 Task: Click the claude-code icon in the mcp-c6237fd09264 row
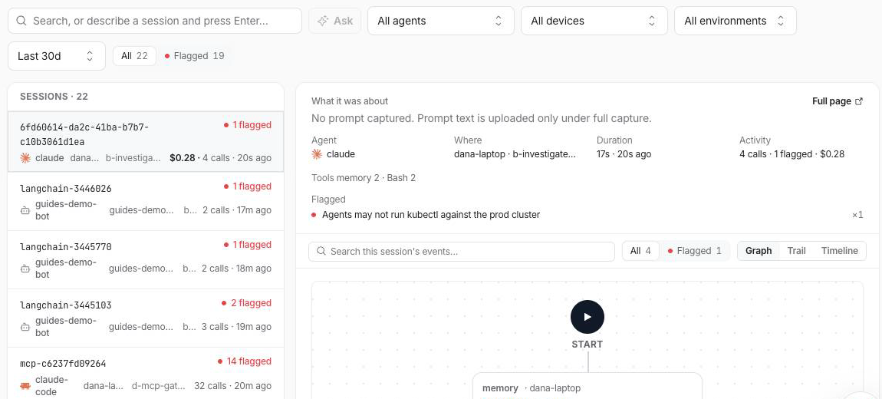(x=25, y=386)
